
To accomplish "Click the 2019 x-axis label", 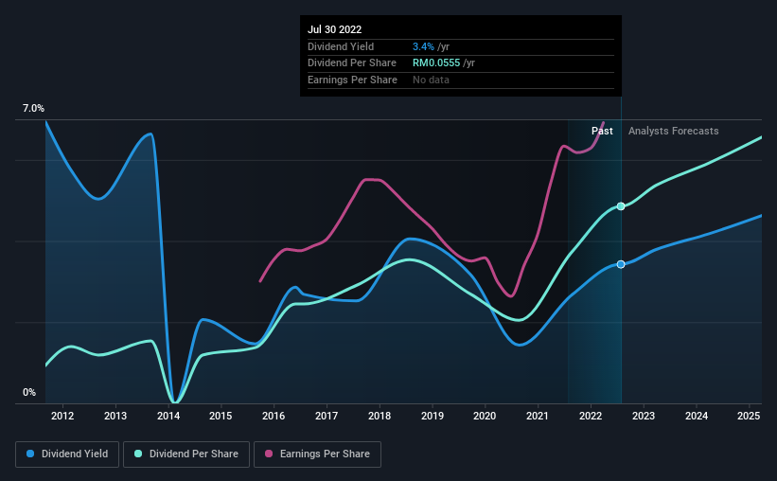I will point(433,416).
